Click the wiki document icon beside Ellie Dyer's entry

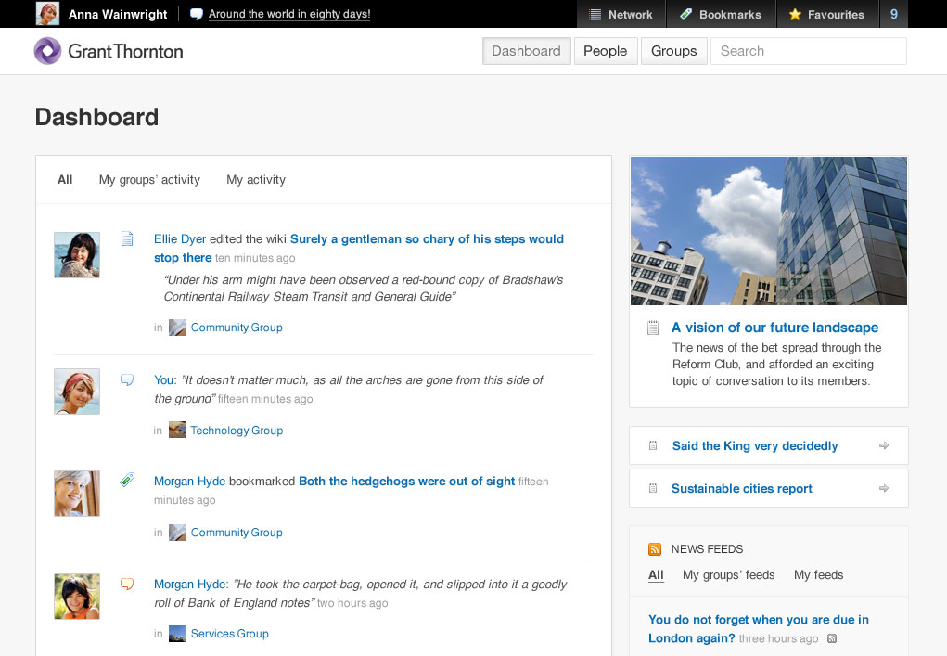[127, 238]
